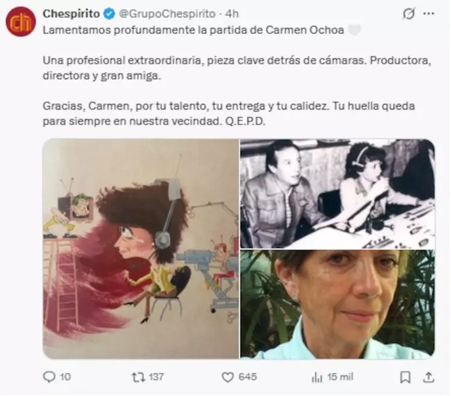Open the three-dot more options menu
This screenshot has height=396, width=451.
click(x=429, y=14)
